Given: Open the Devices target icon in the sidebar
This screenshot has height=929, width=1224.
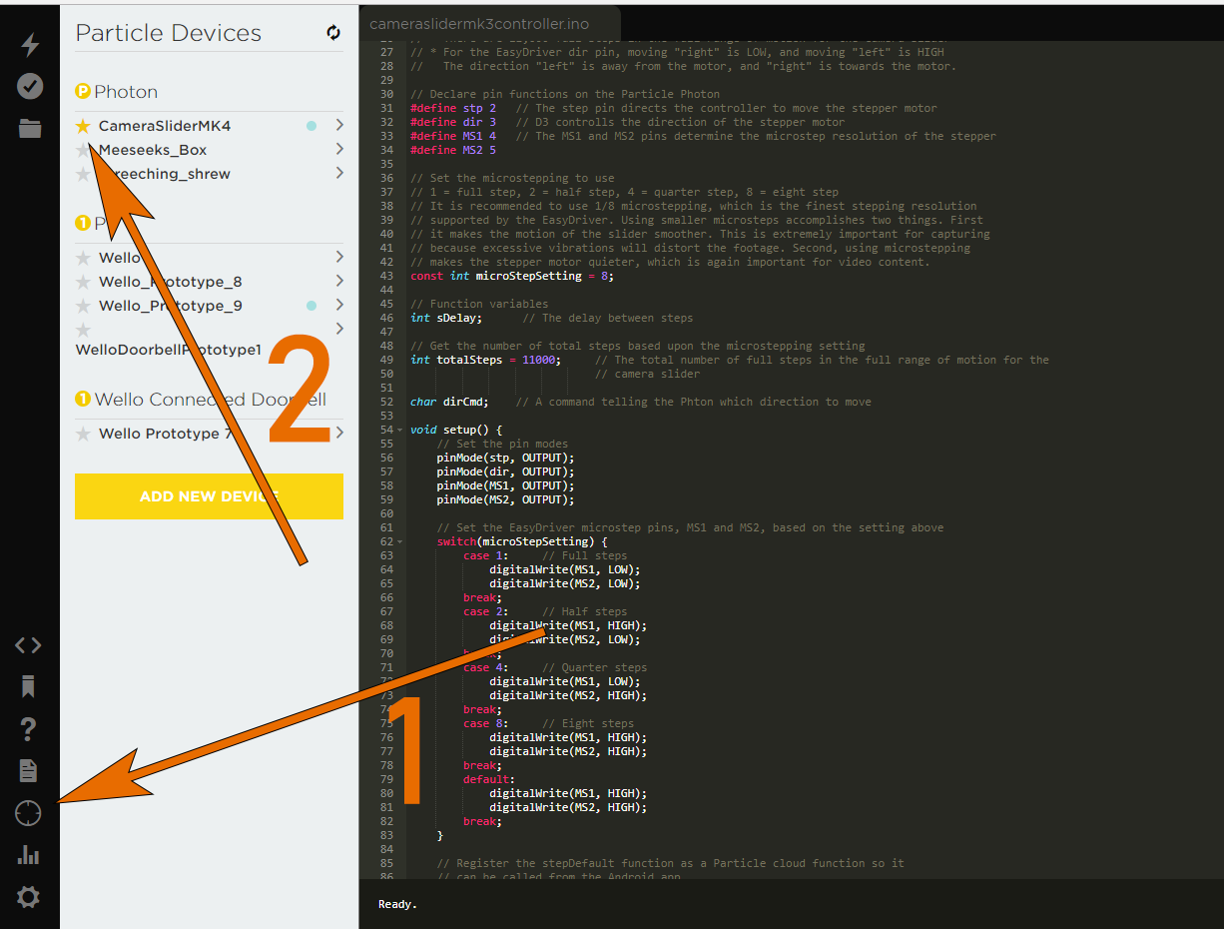Looking at the screenshot, I should [x=28, y=813].
